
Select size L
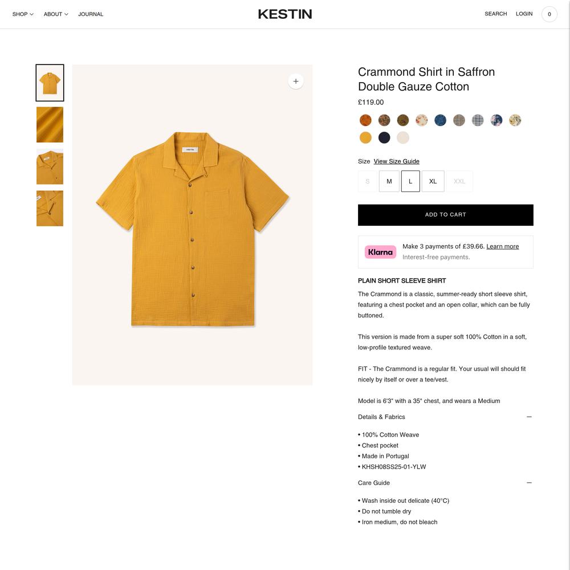click(x=410, y=181)
